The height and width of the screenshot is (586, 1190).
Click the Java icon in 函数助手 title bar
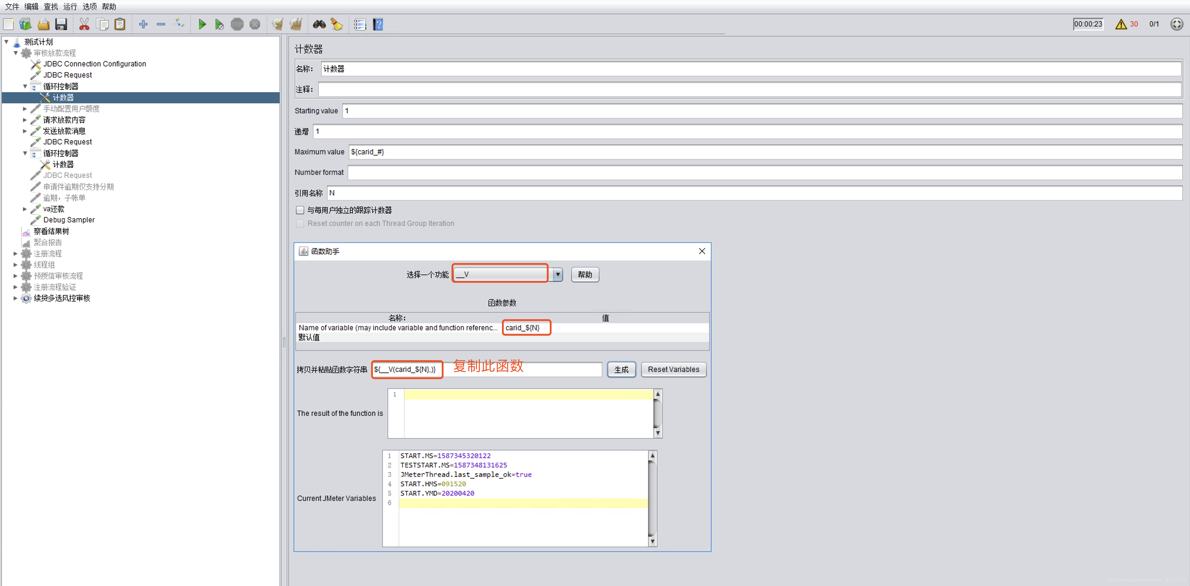[304, 251]
